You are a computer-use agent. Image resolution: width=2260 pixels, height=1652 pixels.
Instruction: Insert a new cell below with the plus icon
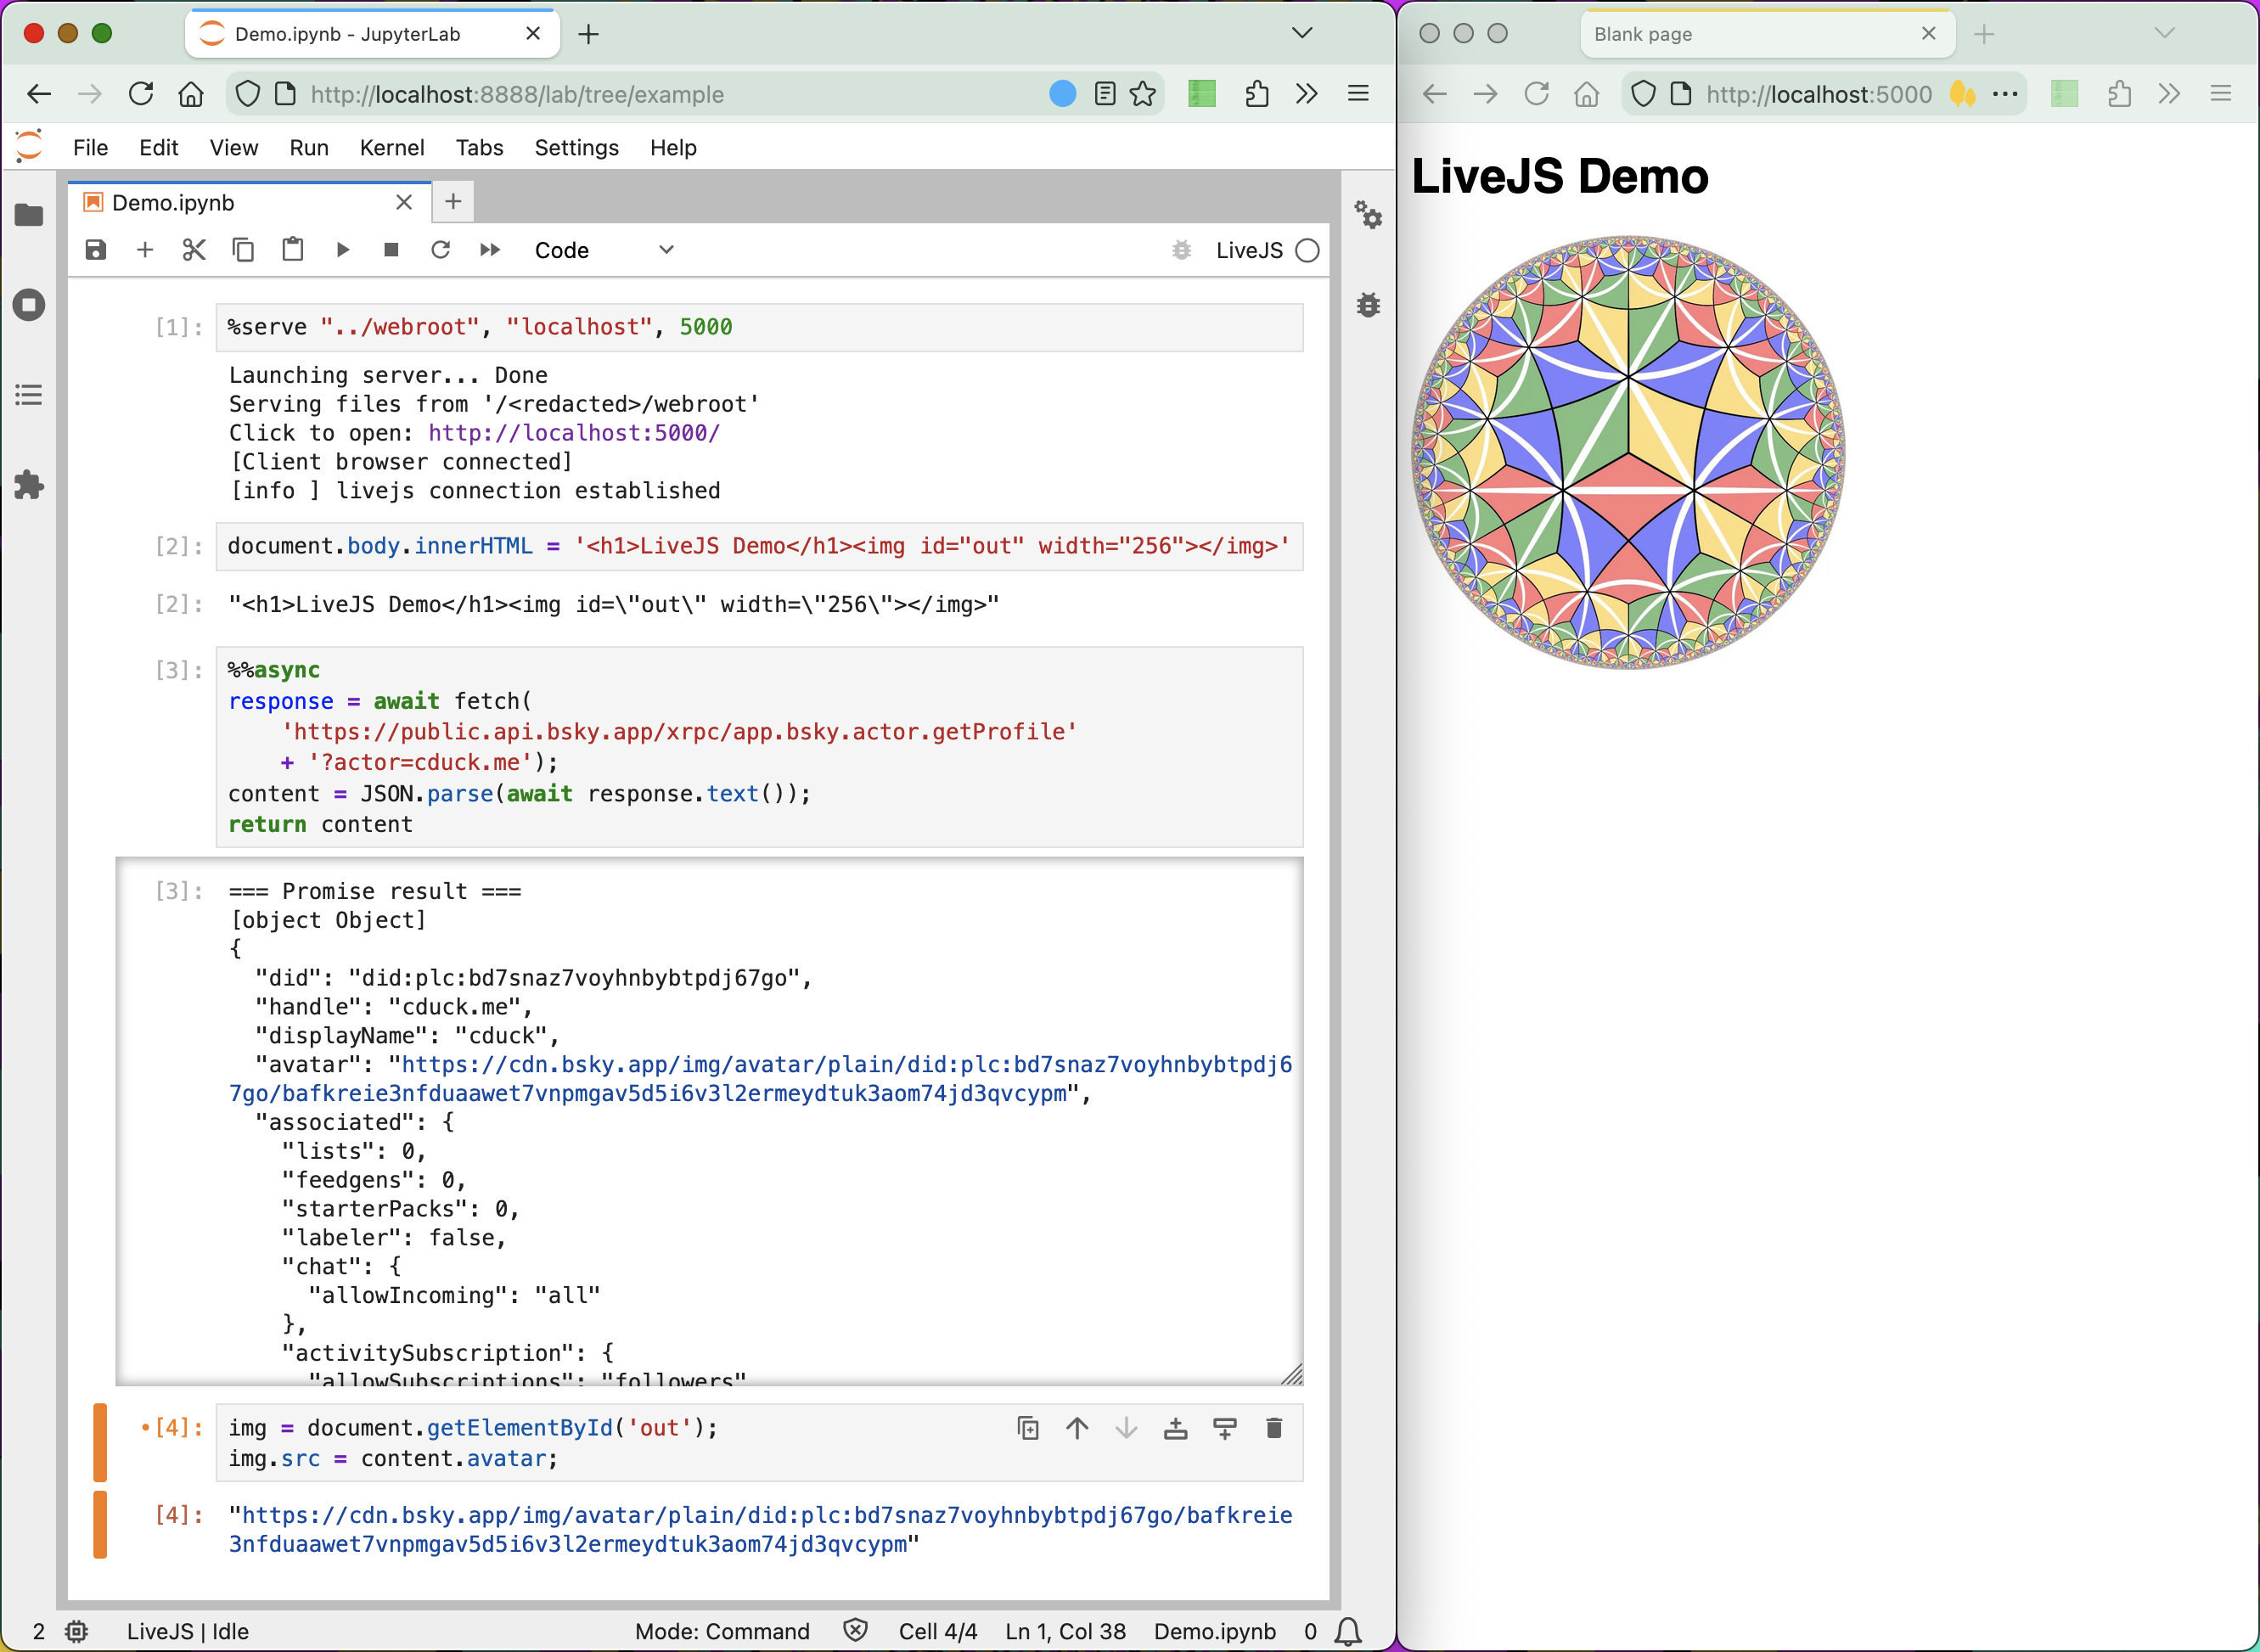coord(145,250)
